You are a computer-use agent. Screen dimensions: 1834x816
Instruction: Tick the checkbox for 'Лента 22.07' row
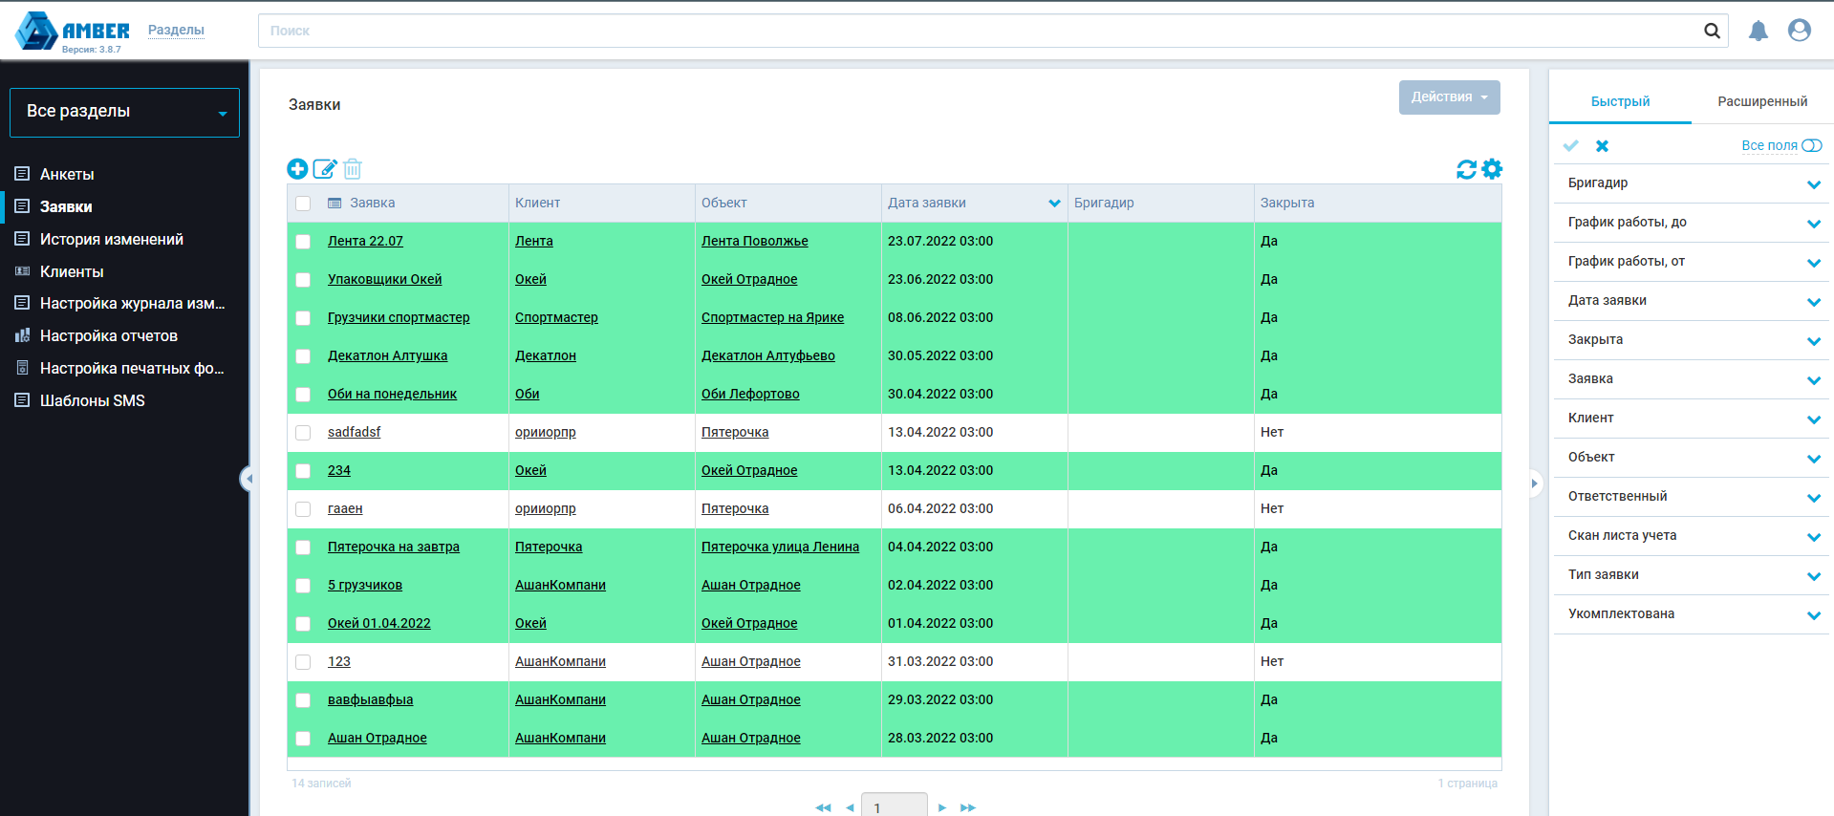(303, 242)
